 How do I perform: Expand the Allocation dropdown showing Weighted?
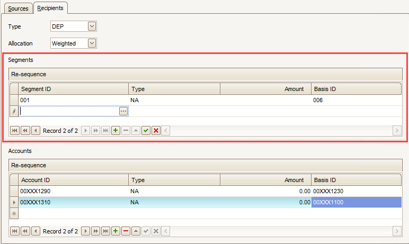click(x=92, y=43)
